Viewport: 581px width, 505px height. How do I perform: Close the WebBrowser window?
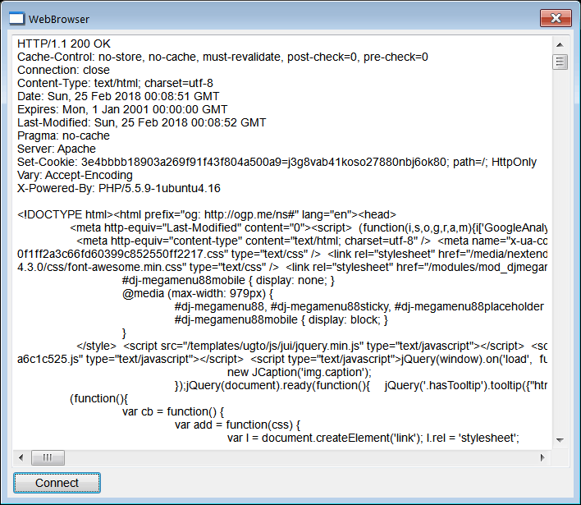tap(556, 18)
